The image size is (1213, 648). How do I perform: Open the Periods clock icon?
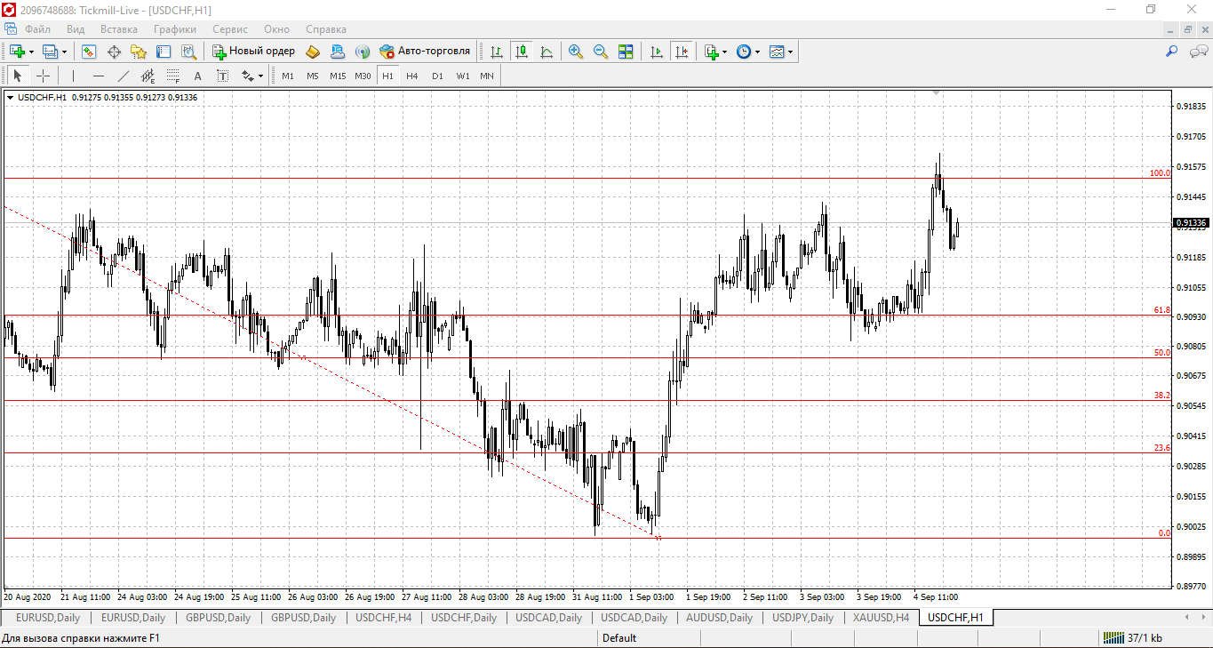tap(744, 52)
